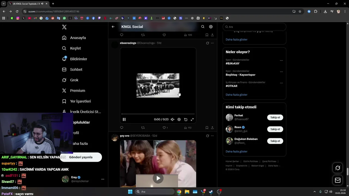Unmute the video volume icon
The width and height of the screenshot is (349, 196).
[173, 120]
